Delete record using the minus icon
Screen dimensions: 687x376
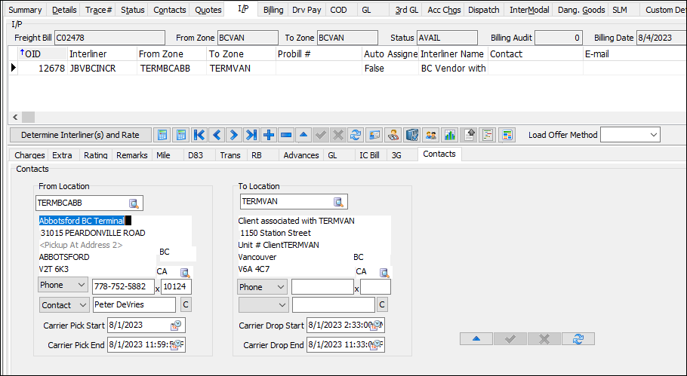pyautogui.click(x=286, y=135)
